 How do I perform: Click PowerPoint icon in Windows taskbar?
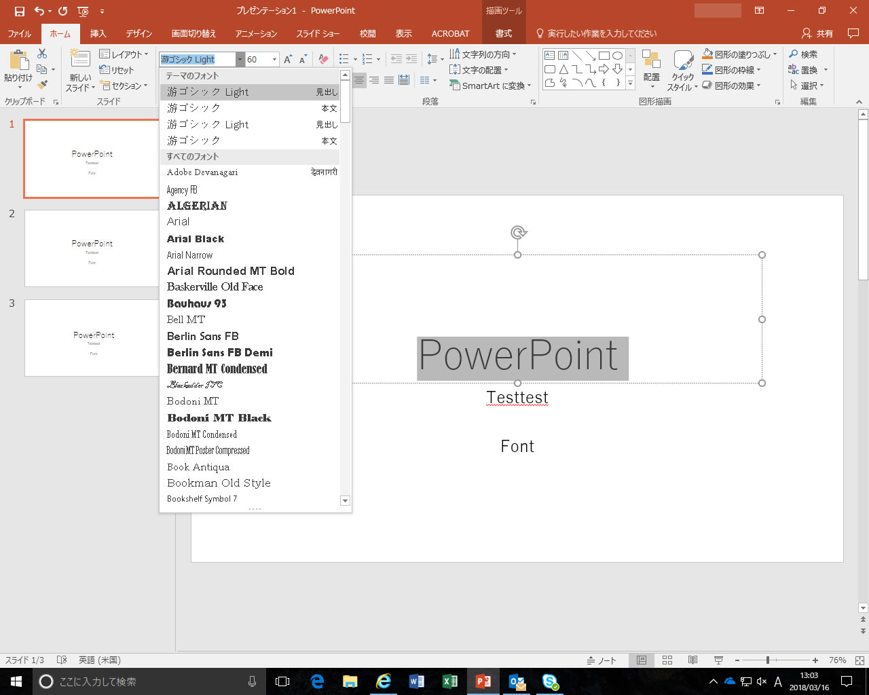pyautogui.click(x=483, y=681)
